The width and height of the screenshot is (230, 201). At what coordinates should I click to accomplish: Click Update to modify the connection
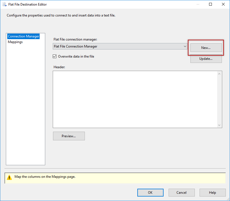tap(206, 59)
